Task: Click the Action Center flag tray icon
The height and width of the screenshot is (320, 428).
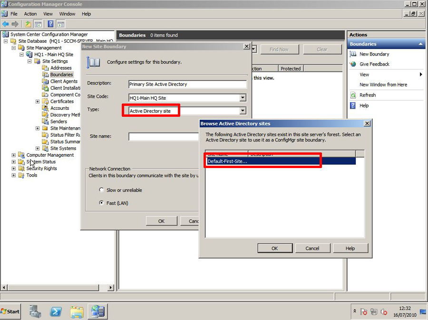Action: [x=364, y=311]
